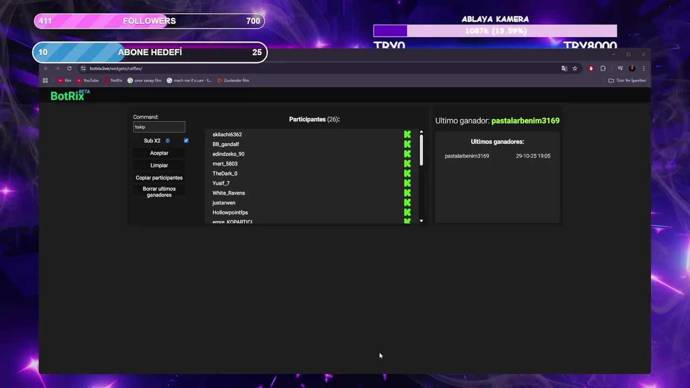Open the media control toolbar icon
The height and width of the screenshot is (388, 690).
[x=620, y=68]
